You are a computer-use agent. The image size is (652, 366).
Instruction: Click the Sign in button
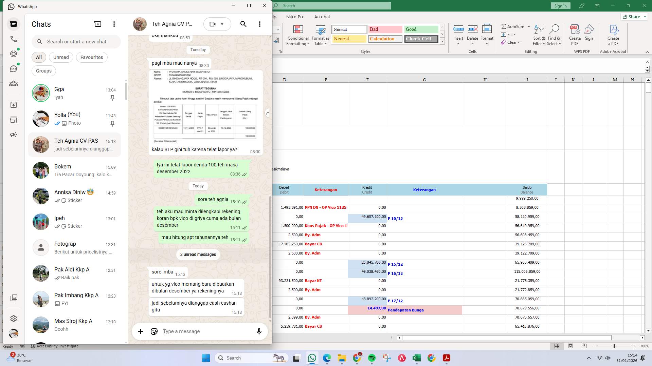[560, 6]
